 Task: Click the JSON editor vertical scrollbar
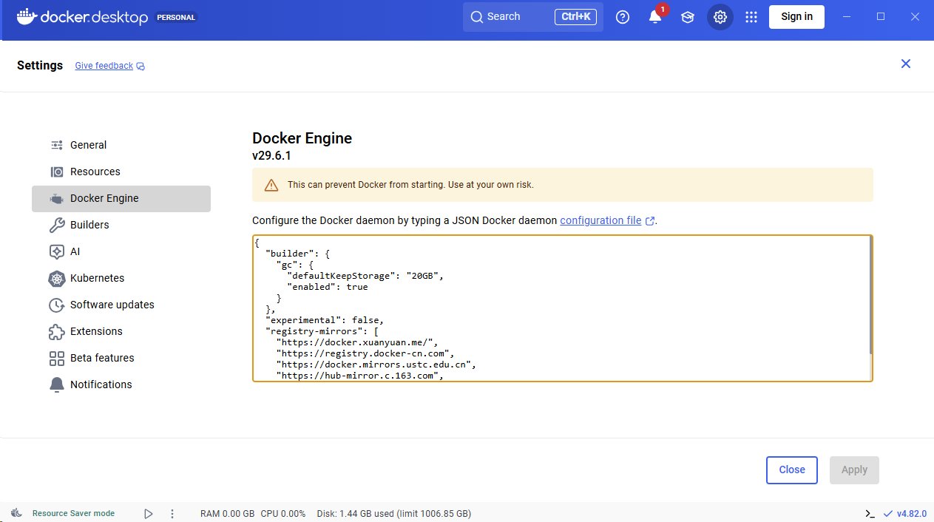click(870, 295)
